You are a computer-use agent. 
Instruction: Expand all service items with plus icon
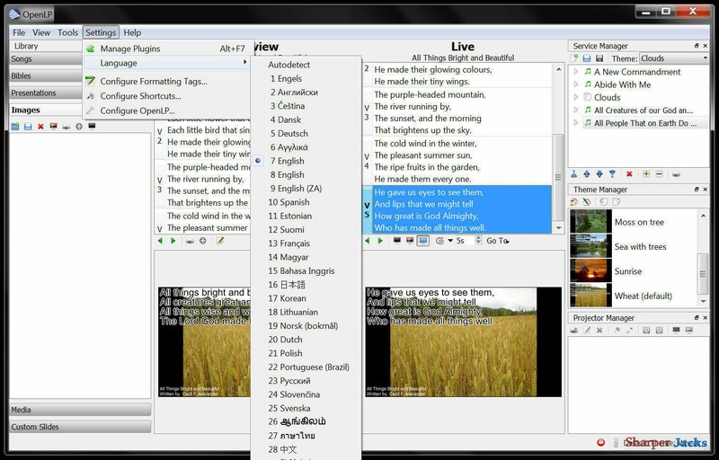pyautogui.click(x=646, y=174)
